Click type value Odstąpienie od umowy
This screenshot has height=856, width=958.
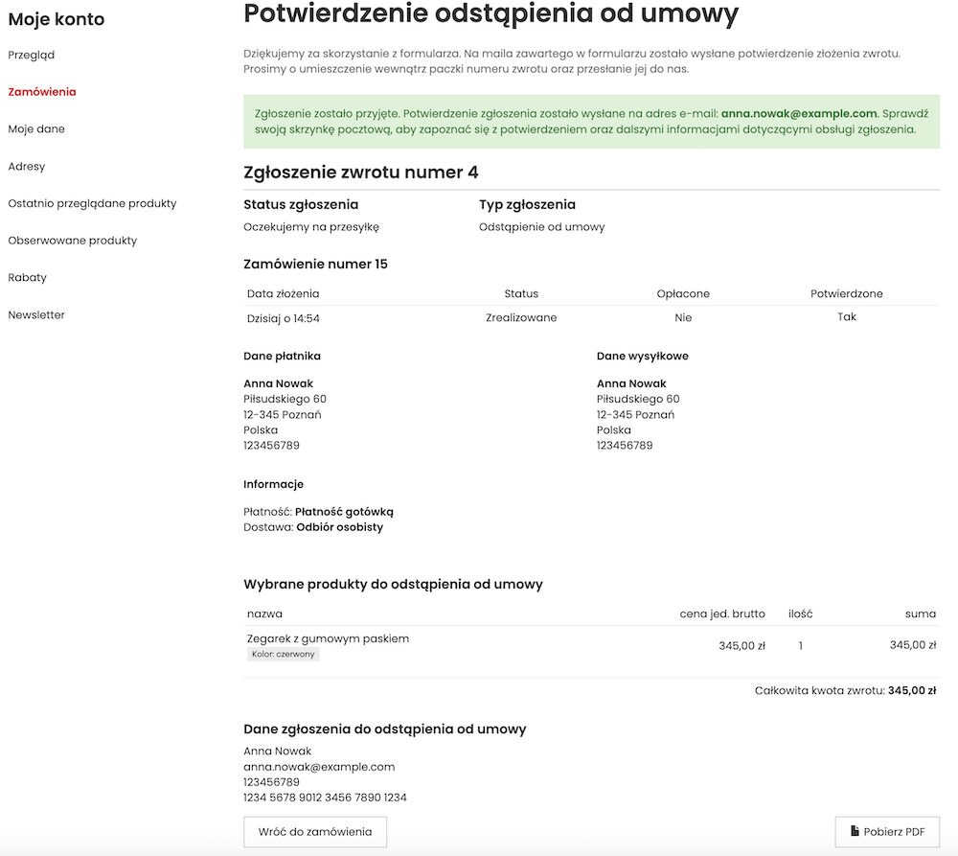[x=541, y=227]
